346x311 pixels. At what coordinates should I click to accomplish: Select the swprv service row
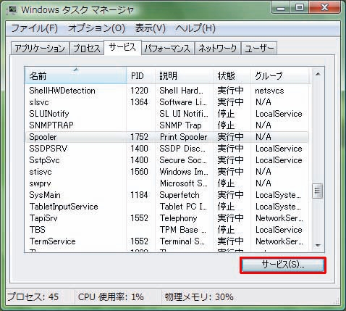[166, 183]
